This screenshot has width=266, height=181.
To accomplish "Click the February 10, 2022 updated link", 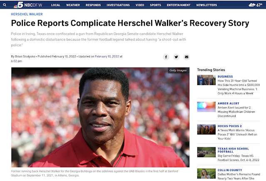I will pyautogui.click(x=107, y=56).
